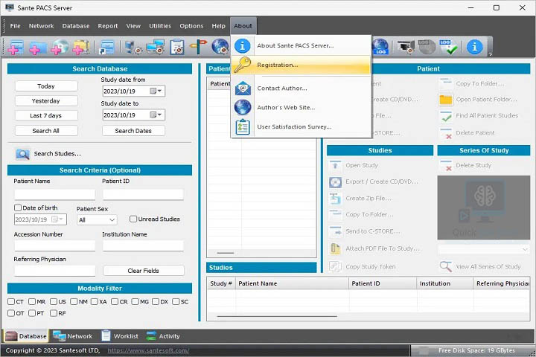
Task: Click the Last 7 days button
Action: coord(46,115)
